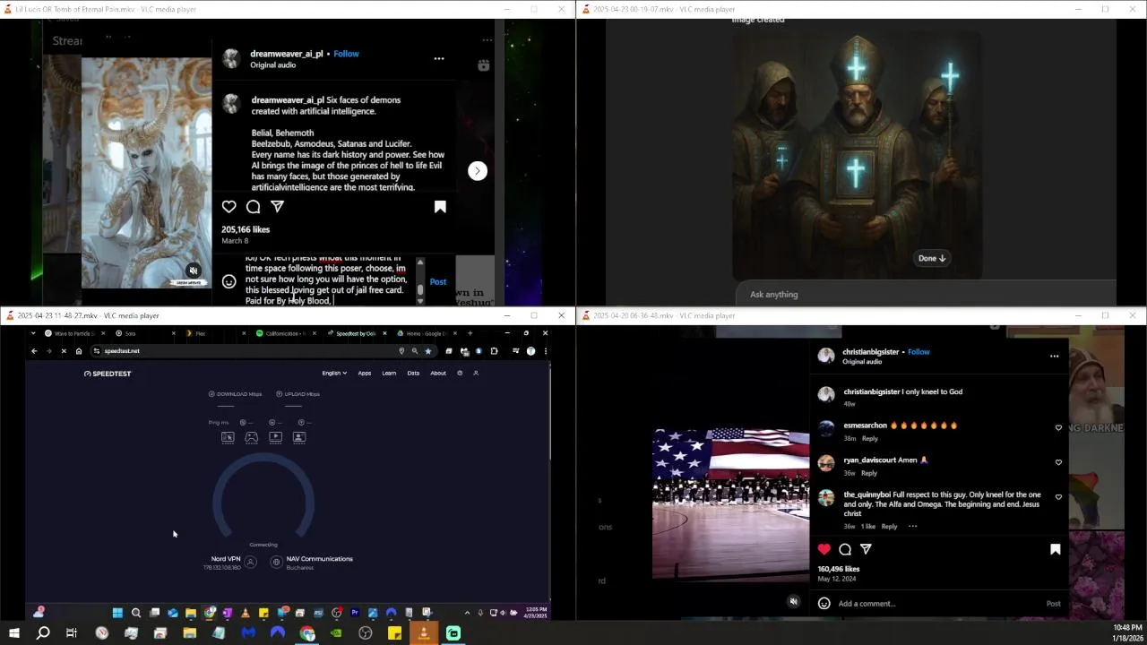This screenshot has width=1147, height=645.
Task: Reply to ryan_daviscourt's Amen comment
Action: click(869, 473)
